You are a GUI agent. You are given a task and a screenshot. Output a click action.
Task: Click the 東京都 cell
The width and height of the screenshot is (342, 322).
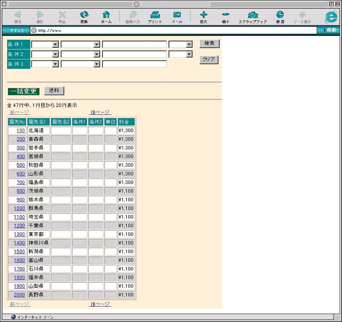[x=39, y=234]
